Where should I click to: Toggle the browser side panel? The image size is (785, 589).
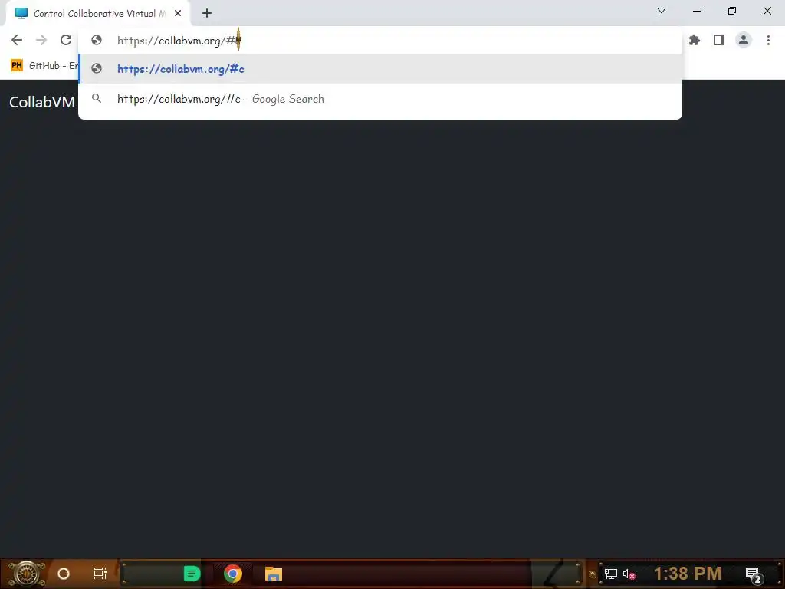pos(719,40)
